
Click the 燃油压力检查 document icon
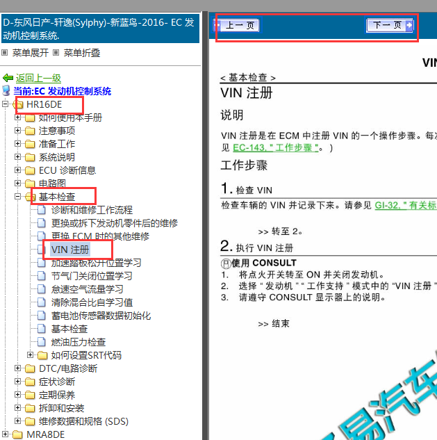tap(42, 342)
